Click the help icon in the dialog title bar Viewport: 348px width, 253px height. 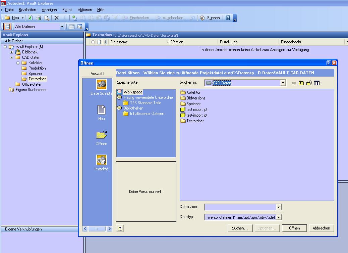tap(329, 63)
